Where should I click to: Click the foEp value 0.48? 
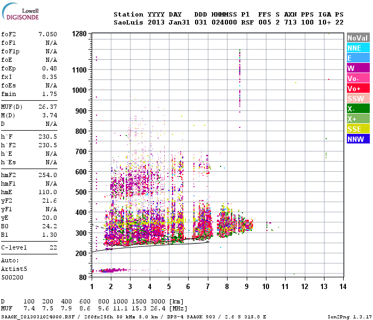pyautogui.click(x=50, y=68)
